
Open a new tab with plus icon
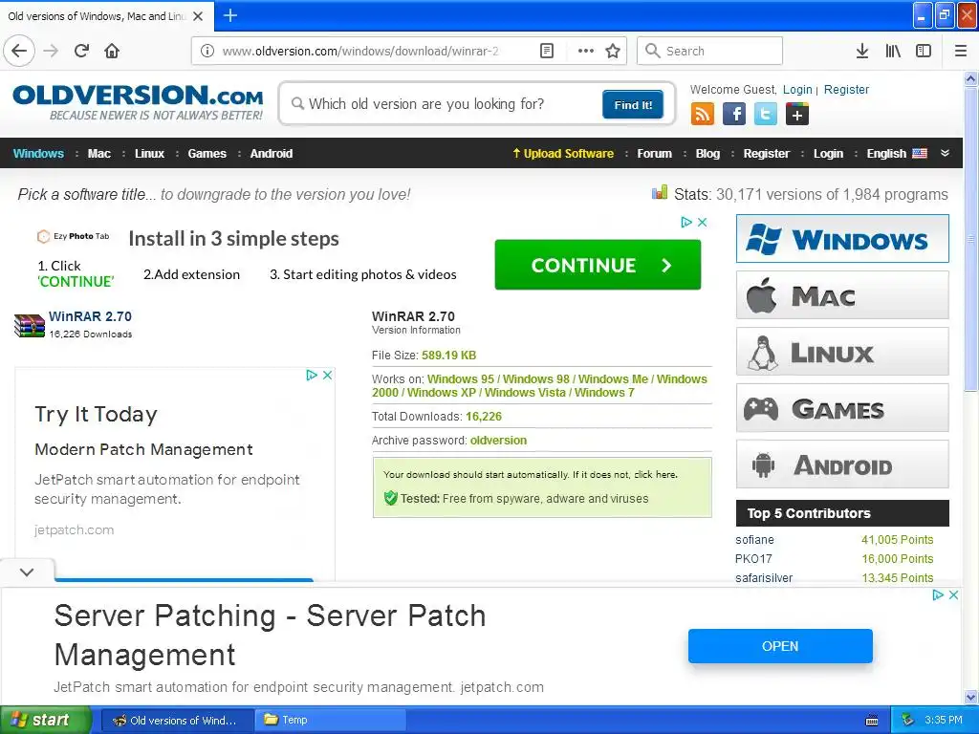click(x=229, y=15)
